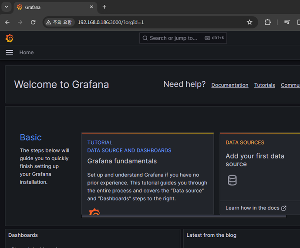This screenshot has height=248, width=300.
Task: Click the Home breadcrumb
Action: 27,53
